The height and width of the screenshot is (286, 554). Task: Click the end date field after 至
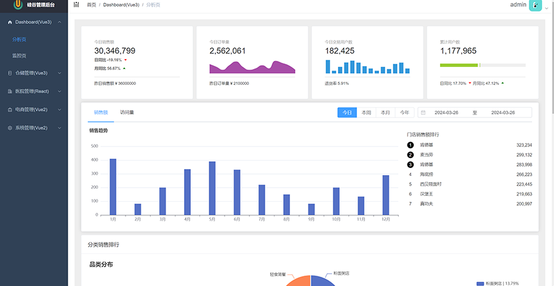pos(503,113)
